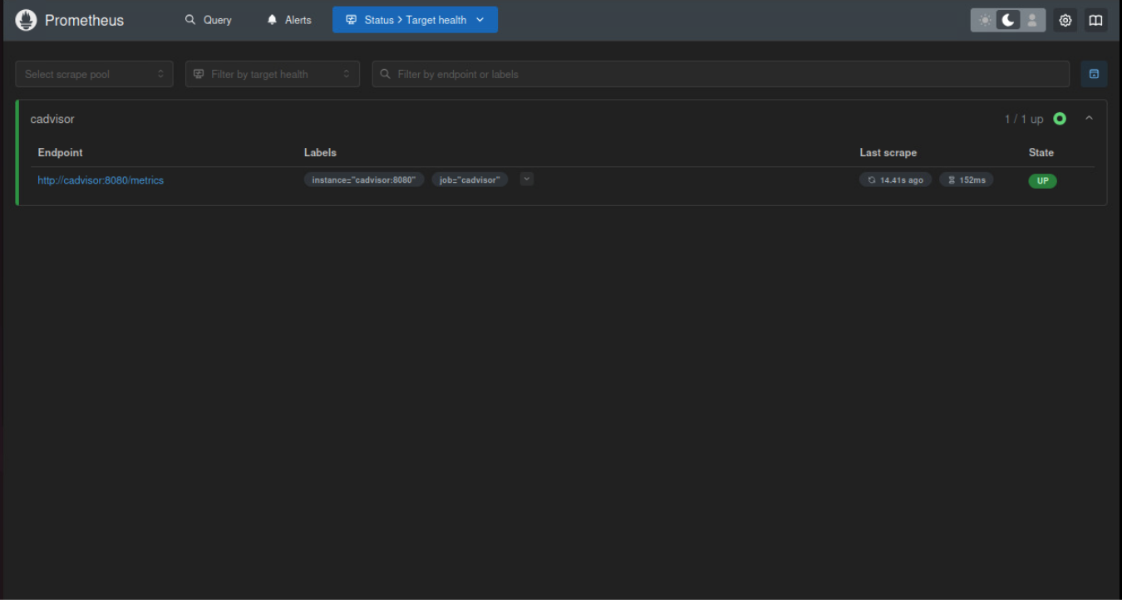Click the cadvisor pool title
The image size is (1122, 600).
coord(52,119)
